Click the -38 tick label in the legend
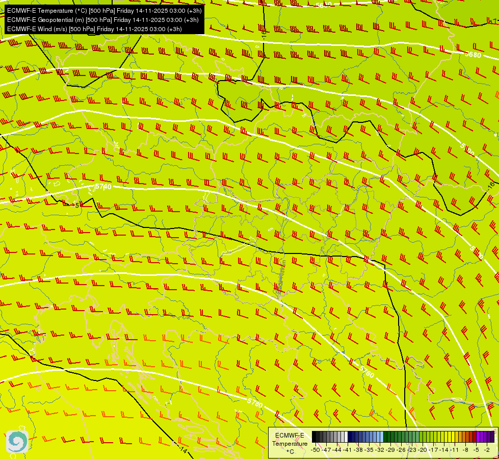Image resolution: width=499 pixels, height=459 pixels. click(358, 450)
